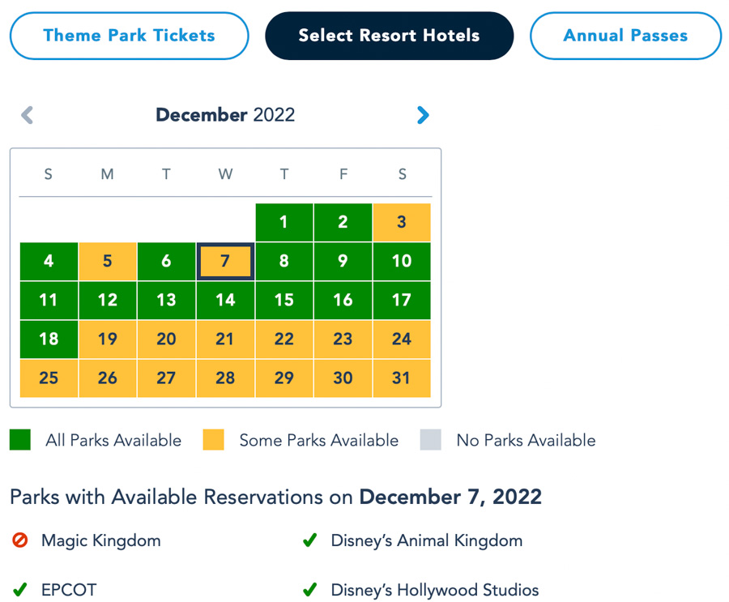Screen dimensions: 729x602
Task: Click the gray No Parks Available swatch
Action: point(431,440)
